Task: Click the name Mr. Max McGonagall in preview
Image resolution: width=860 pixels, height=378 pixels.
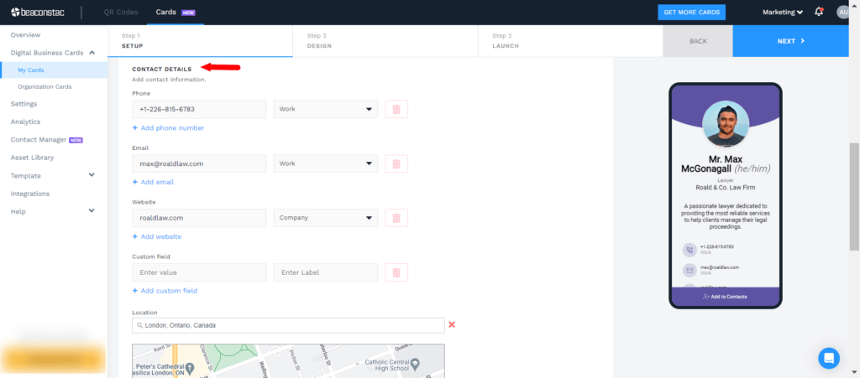Action: click(x=725, y=163)
